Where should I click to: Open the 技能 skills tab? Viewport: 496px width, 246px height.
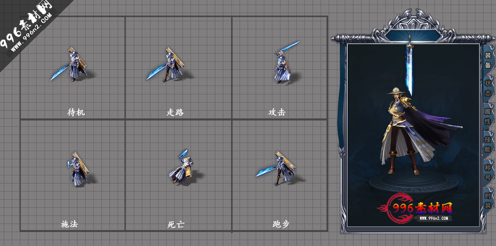488,144
